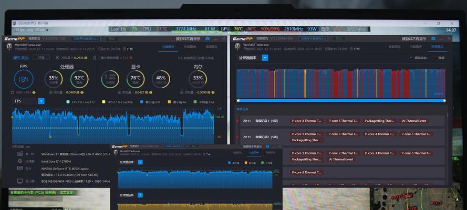Click location pin icon before 广州 in right window
Screen dimensions: 467x210
click(352, 49)
